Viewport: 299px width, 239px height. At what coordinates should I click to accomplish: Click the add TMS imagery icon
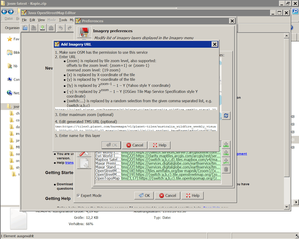[x=226, y=153]
